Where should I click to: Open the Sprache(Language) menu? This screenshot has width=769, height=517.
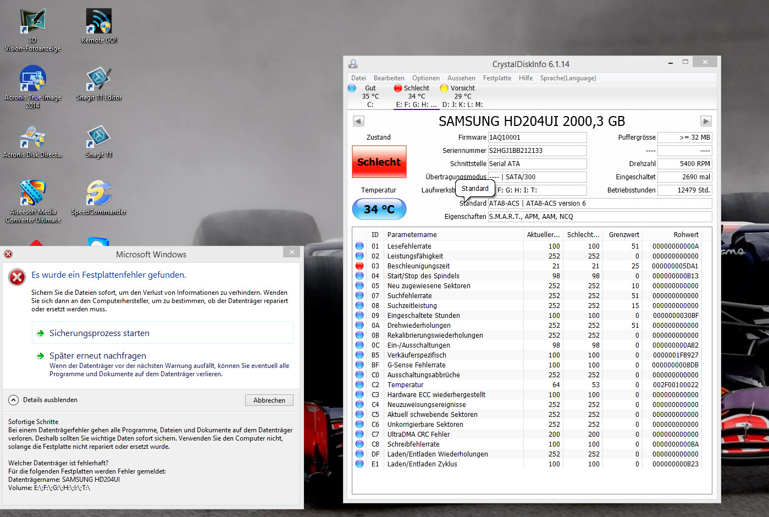pyautogui.click(x=568, y=78)
